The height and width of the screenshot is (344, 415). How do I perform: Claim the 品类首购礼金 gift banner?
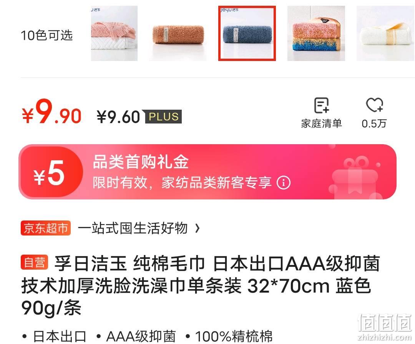coord(207,172)
